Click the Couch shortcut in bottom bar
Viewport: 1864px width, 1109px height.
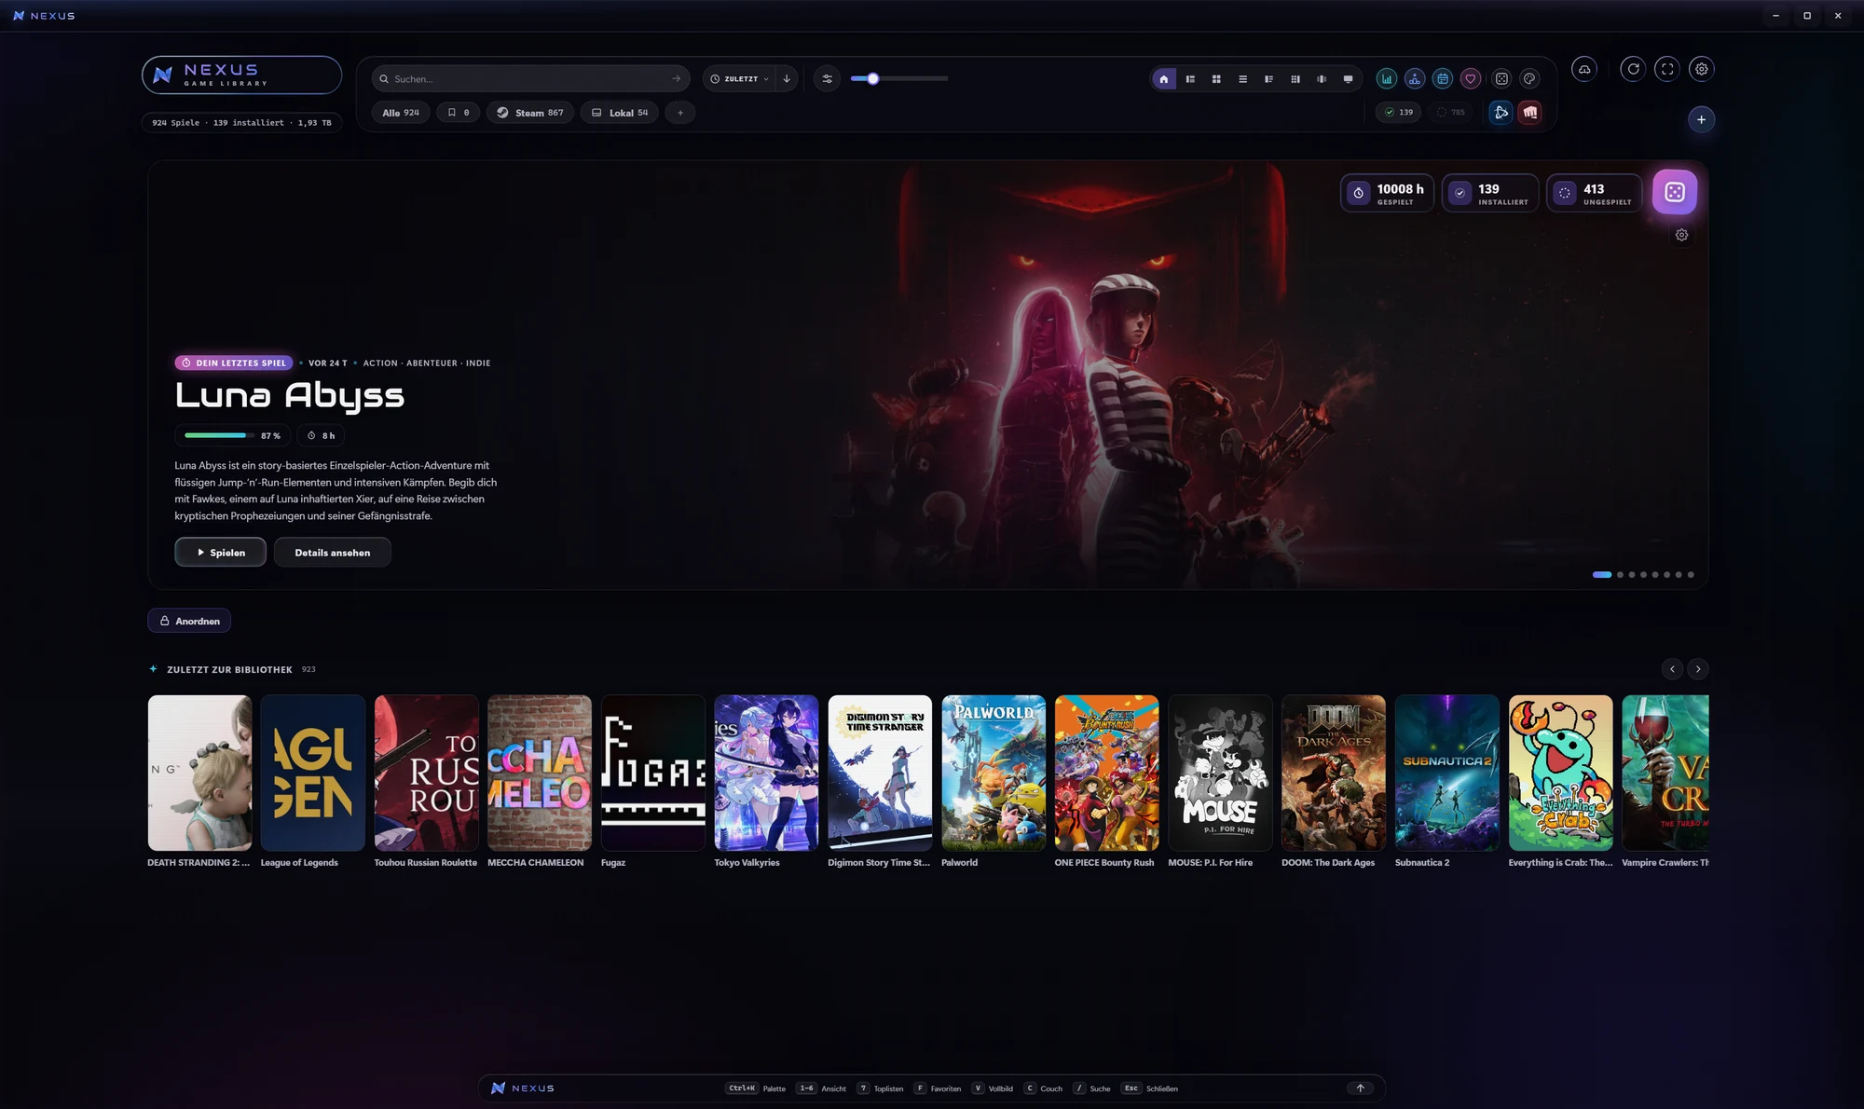point(1043,1088)
